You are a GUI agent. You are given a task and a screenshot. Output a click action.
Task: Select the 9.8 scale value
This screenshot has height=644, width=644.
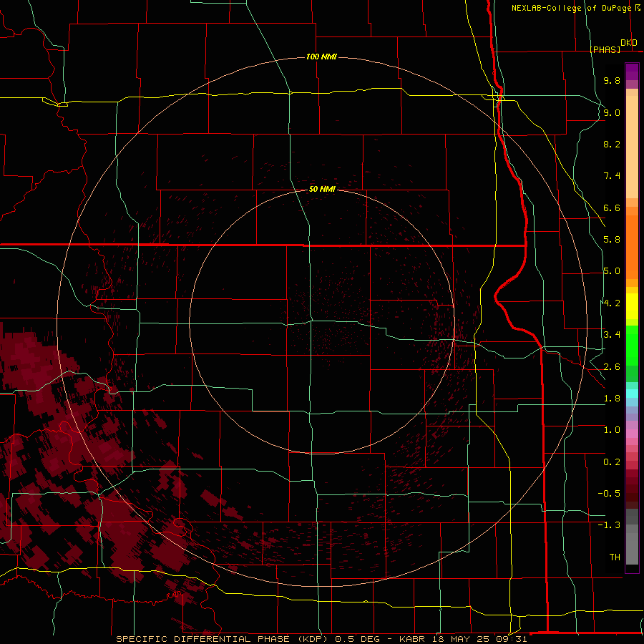(x=612, y=80)
